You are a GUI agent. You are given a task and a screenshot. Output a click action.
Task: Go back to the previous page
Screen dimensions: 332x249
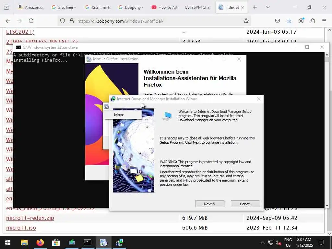coord(8,21)
